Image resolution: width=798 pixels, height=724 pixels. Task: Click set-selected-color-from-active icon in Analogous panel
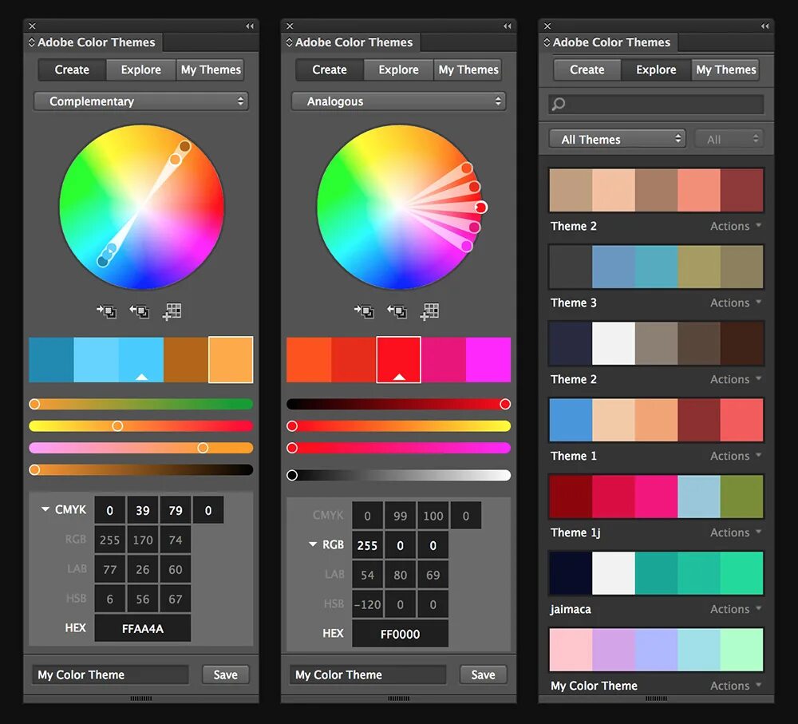[x=365, y=311]
